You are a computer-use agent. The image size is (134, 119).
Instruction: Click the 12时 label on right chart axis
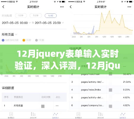click(104, 37)
